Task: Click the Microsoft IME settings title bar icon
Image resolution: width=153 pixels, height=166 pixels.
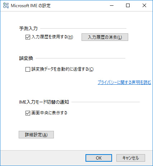Action: (x=6, y=5)
